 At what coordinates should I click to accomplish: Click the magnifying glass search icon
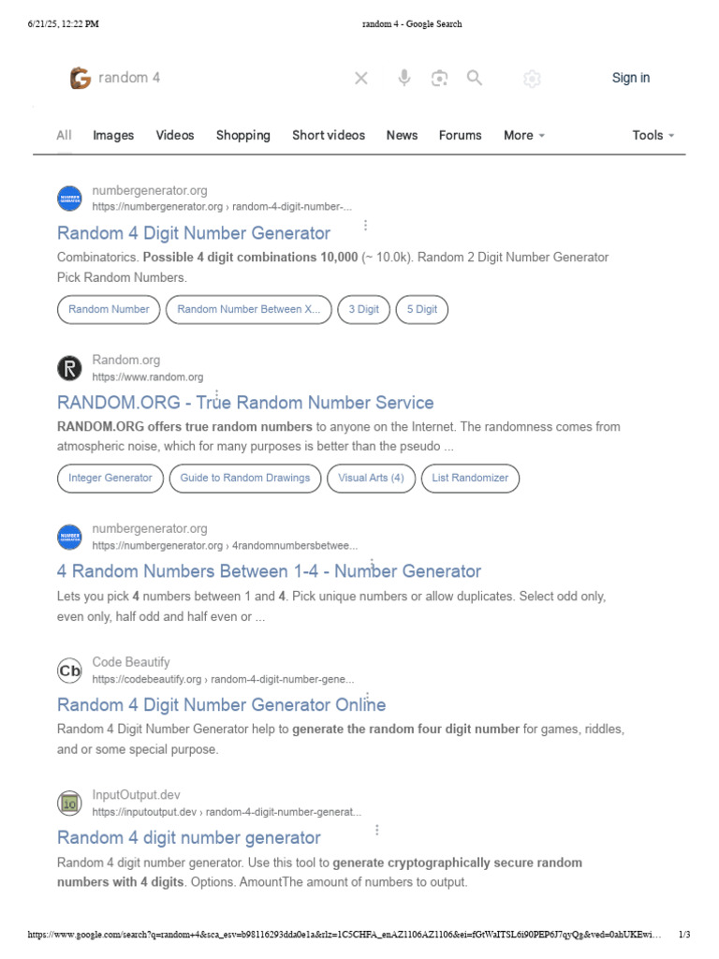click(475, 79)
